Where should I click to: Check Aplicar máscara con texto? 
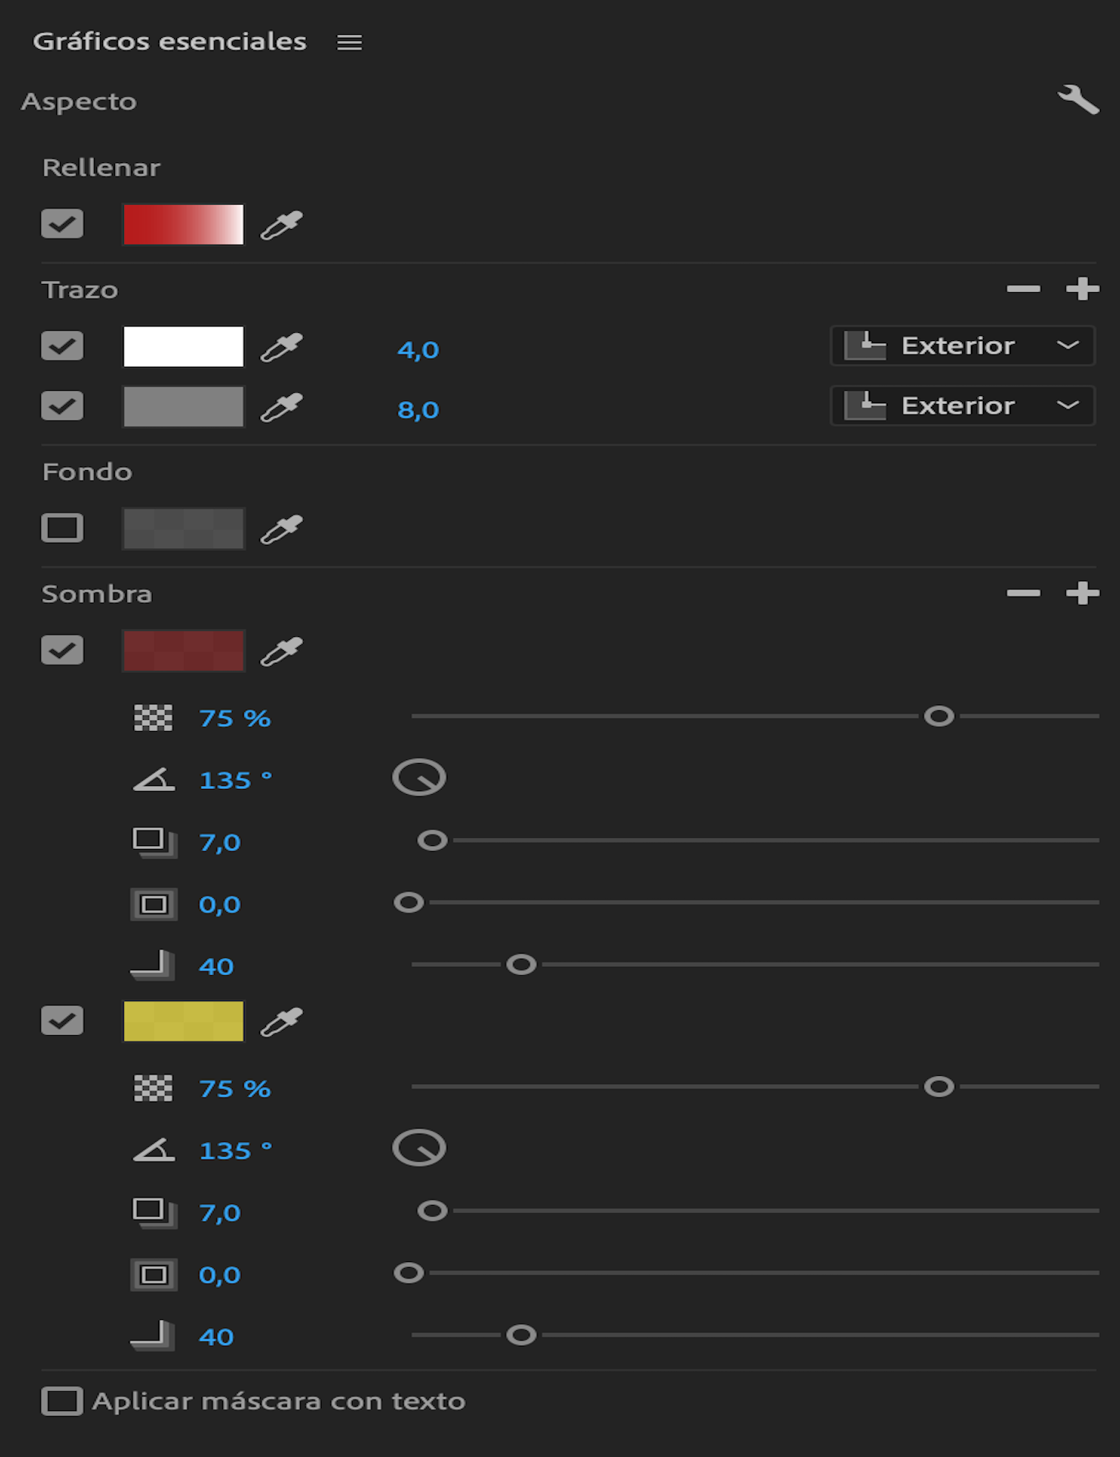point(62,1401)
